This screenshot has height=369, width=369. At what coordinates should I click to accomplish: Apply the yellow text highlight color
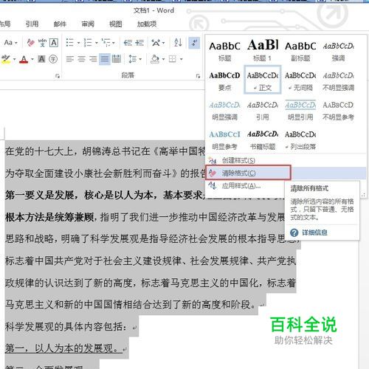pyautogui.click(x=6, y=59)
